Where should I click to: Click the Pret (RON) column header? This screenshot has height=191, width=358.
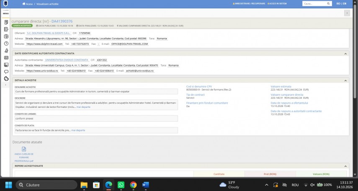pyautogui.click(x=270, y=174)
